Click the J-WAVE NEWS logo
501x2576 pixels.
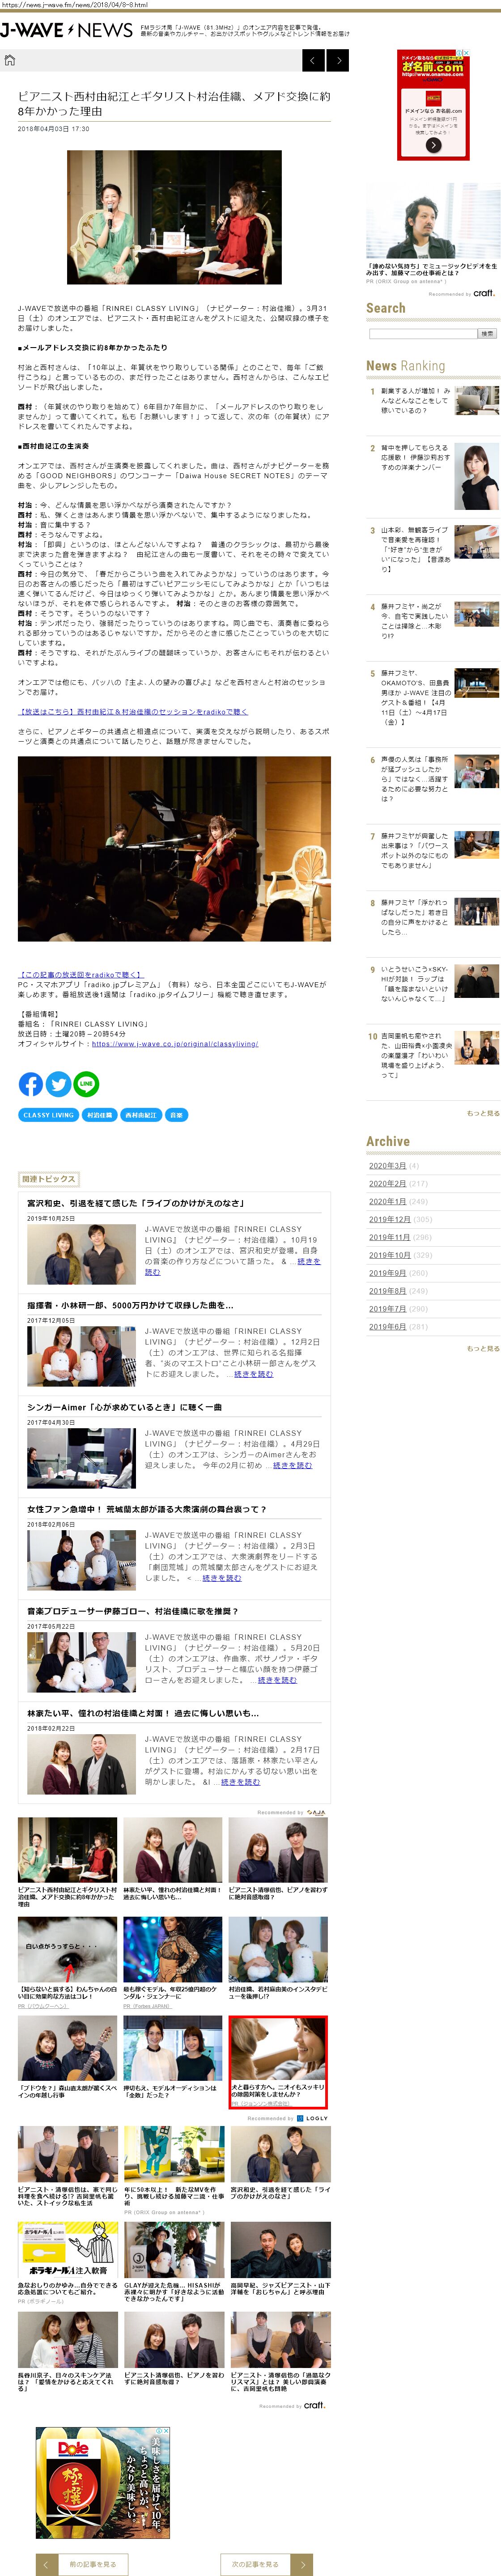pyautogui.click(x=66, y=30)
